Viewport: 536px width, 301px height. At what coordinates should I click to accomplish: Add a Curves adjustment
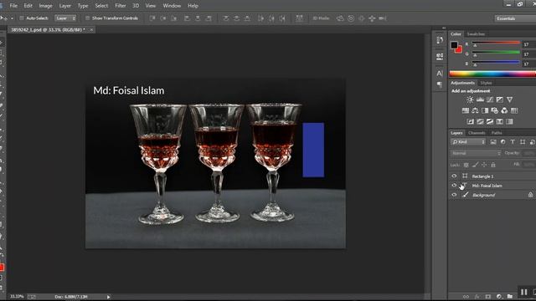click(490, 99)
